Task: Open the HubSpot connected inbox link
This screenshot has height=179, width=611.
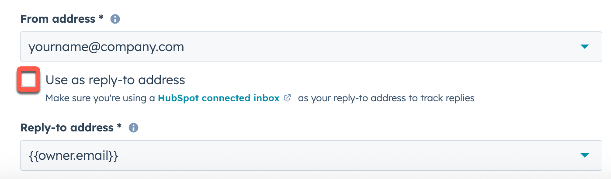Action: click(219, 98)
